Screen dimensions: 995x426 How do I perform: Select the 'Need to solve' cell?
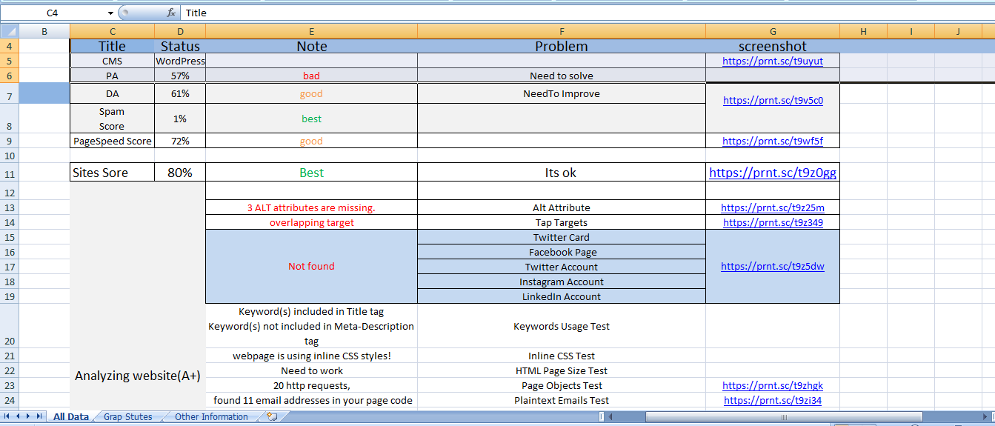point(562,76)
